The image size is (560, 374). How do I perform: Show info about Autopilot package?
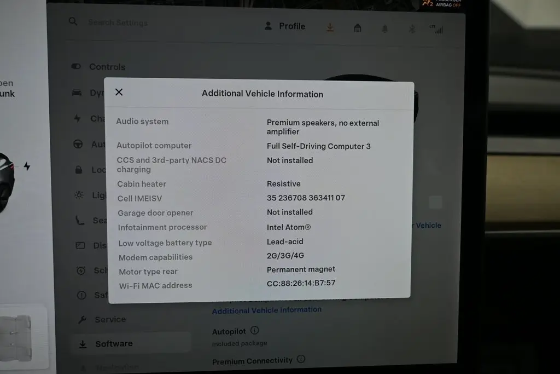(x=255, y=330)
